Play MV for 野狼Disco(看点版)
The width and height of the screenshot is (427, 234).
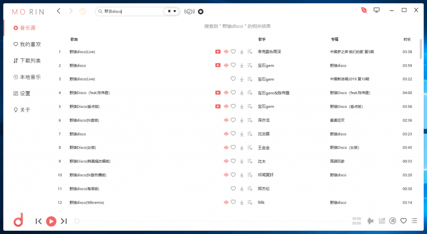pyautogui.click(x=218, y=106)
